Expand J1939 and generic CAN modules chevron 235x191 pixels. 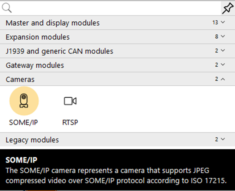pyautogui.click(x=223, y=50)
